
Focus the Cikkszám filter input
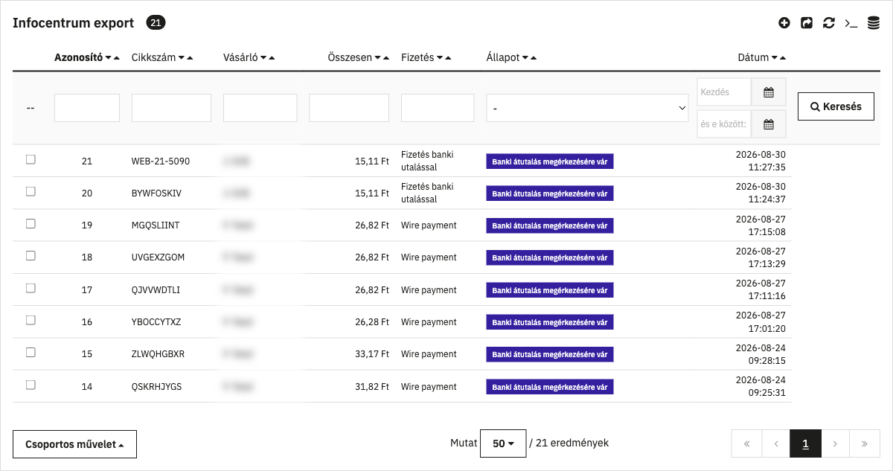(171, 108)
